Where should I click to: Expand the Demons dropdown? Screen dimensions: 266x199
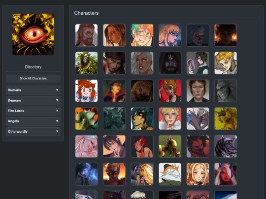(33, 100)
